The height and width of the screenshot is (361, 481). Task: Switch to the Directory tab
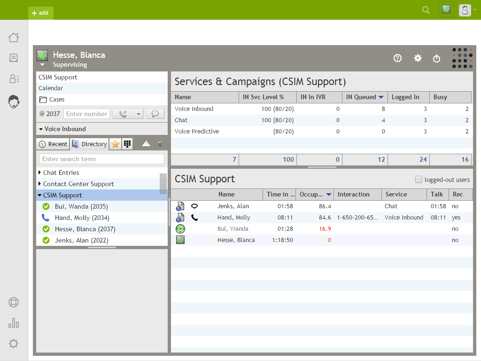pos(89,144)
